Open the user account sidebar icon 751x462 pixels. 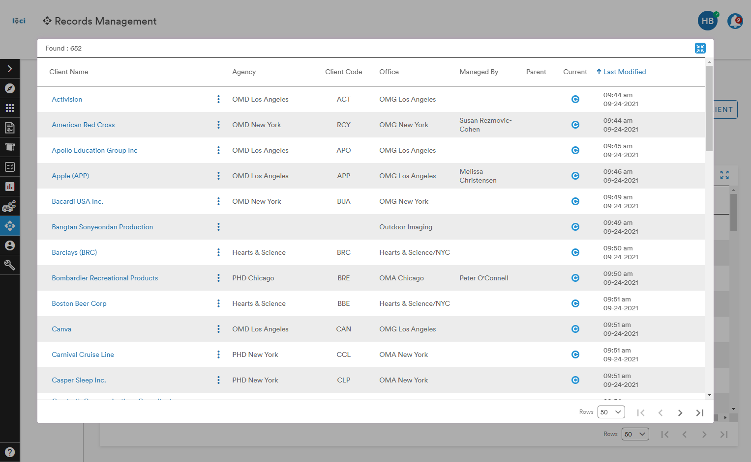[x=10, y=245]
